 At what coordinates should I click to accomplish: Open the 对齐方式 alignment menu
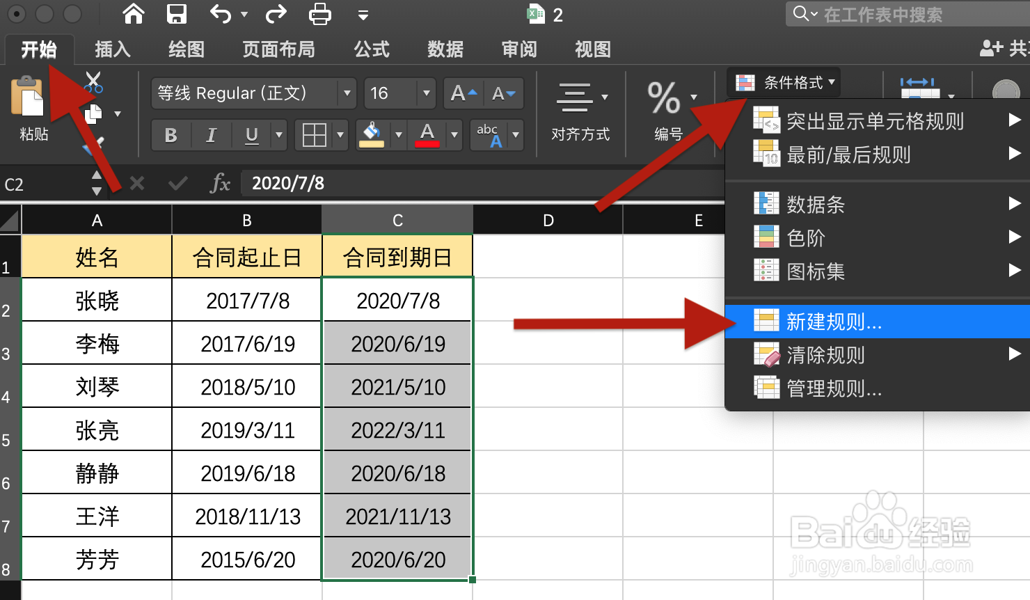click(580, 112)
